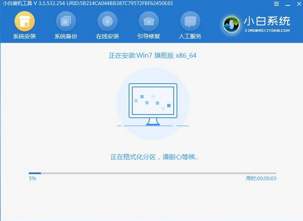Open the 人工服务 chat icon

(190, 21)
